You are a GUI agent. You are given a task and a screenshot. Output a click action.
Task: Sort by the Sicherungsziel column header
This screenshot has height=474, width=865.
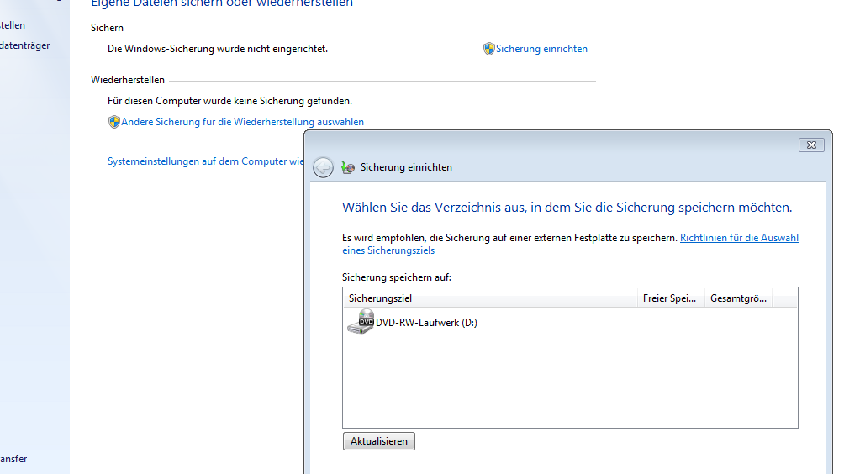(490, 298)
